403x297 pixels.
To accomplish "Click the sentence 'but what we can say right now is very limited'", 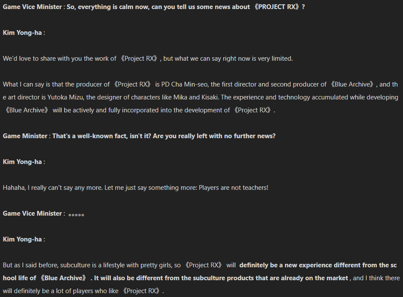I will point(228,59).
